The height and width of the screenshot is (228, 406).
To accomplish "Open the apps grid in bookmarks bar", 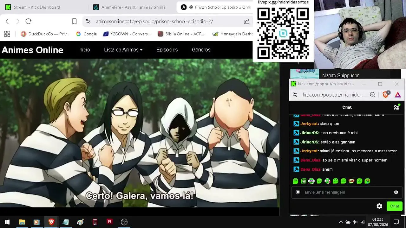I will (x=7, y=34).
